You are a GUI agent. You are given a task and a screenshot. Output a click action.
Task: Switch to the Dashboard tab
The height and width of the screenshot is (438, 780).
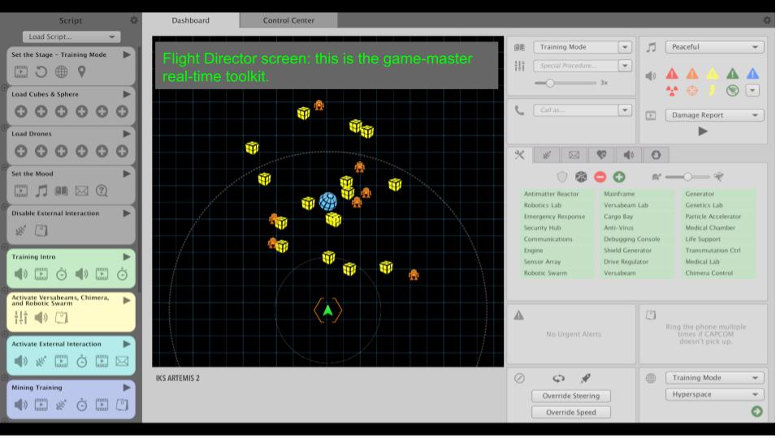(190, 21)
